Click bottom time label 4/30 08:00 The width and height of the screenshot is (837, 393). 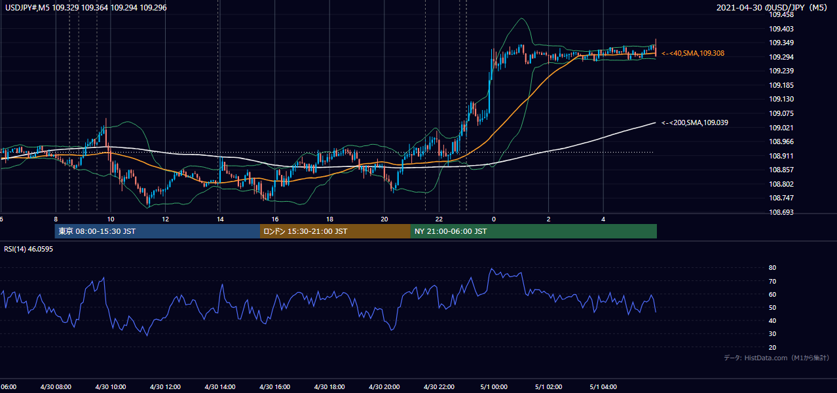[56, 387]
